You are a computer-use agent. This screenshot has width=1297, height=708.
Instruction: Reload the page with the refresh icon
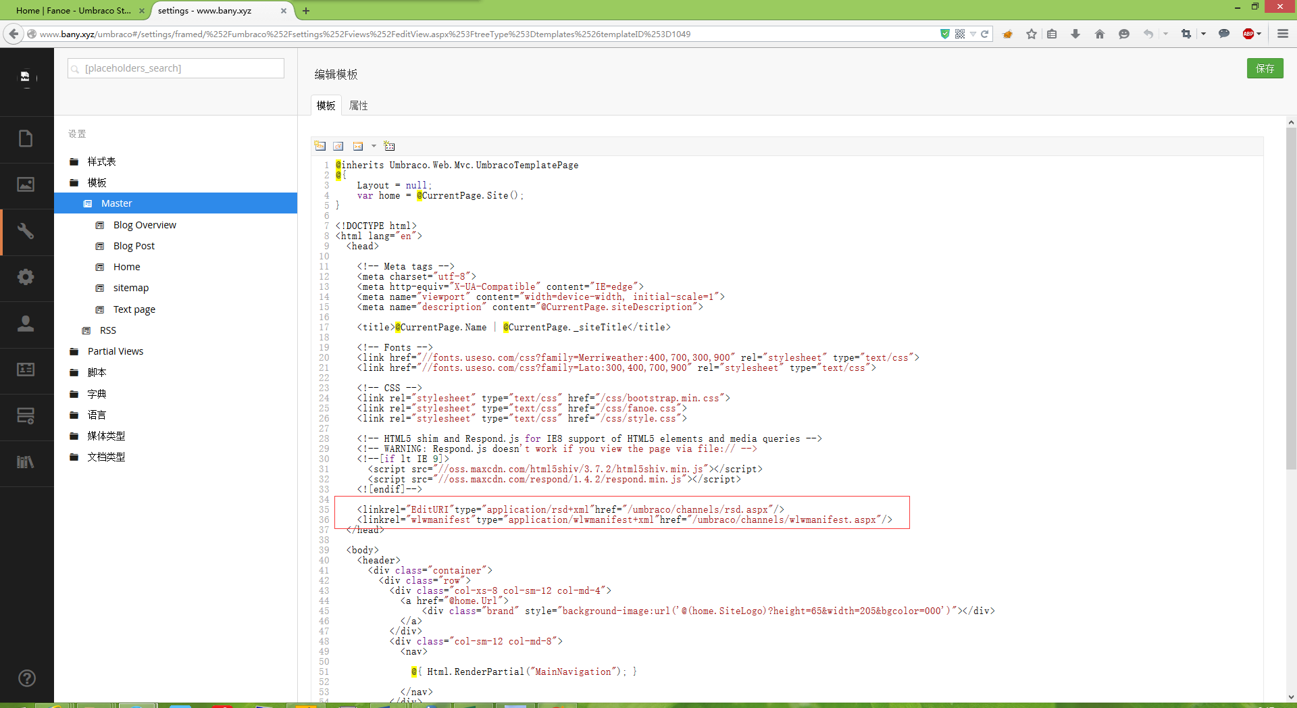985,34
